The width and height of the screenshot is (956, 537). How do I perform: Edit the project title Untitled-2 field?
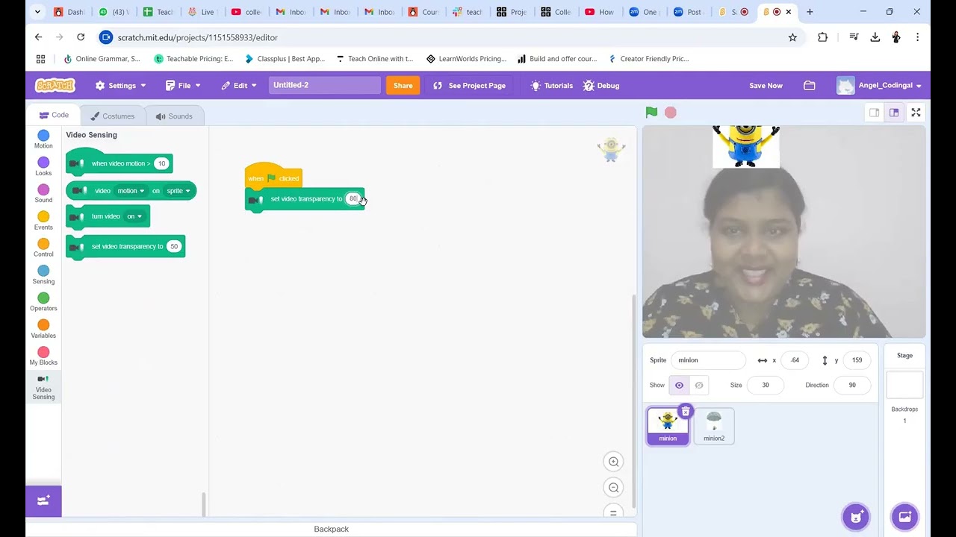[x=324, y=85]
